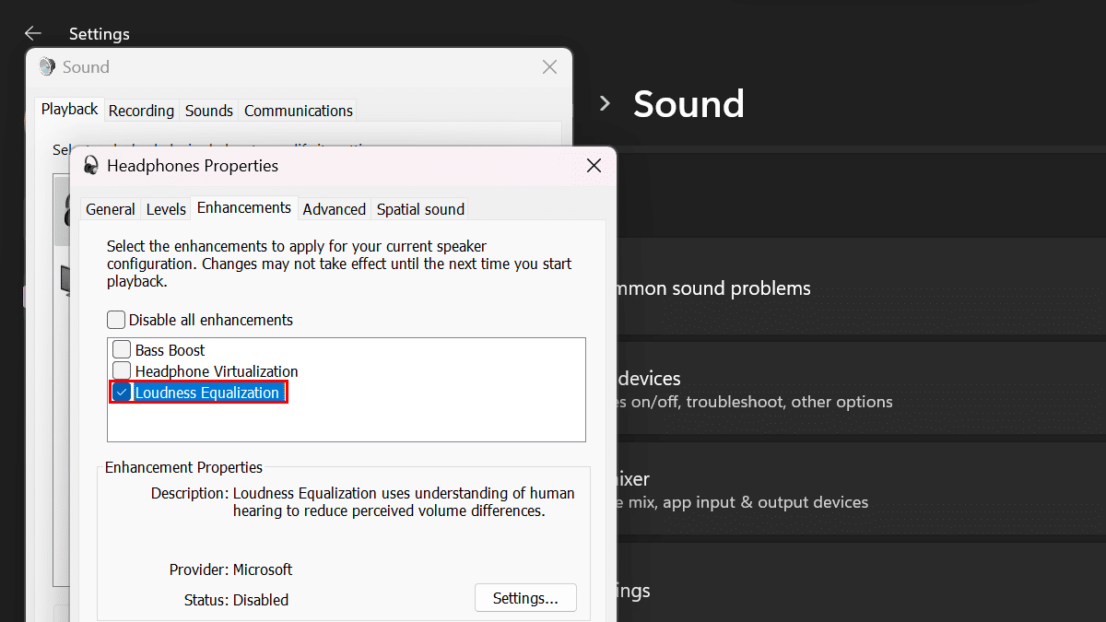Select the Sounds tab
1106x622 pixels.
click(209, 111)
